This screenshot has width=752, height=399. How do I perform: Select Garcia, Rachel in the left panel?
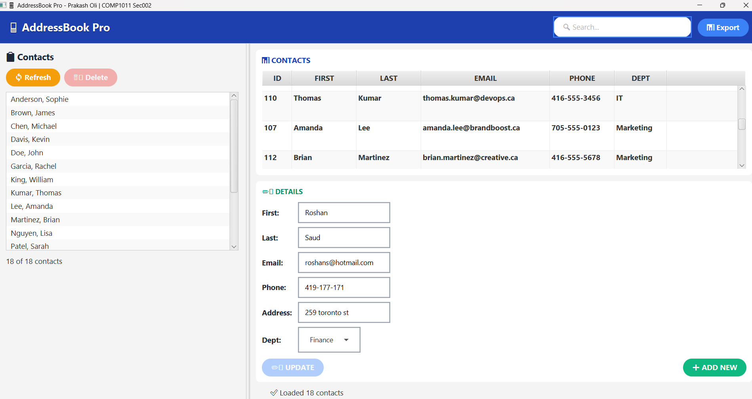click(33, 166)
